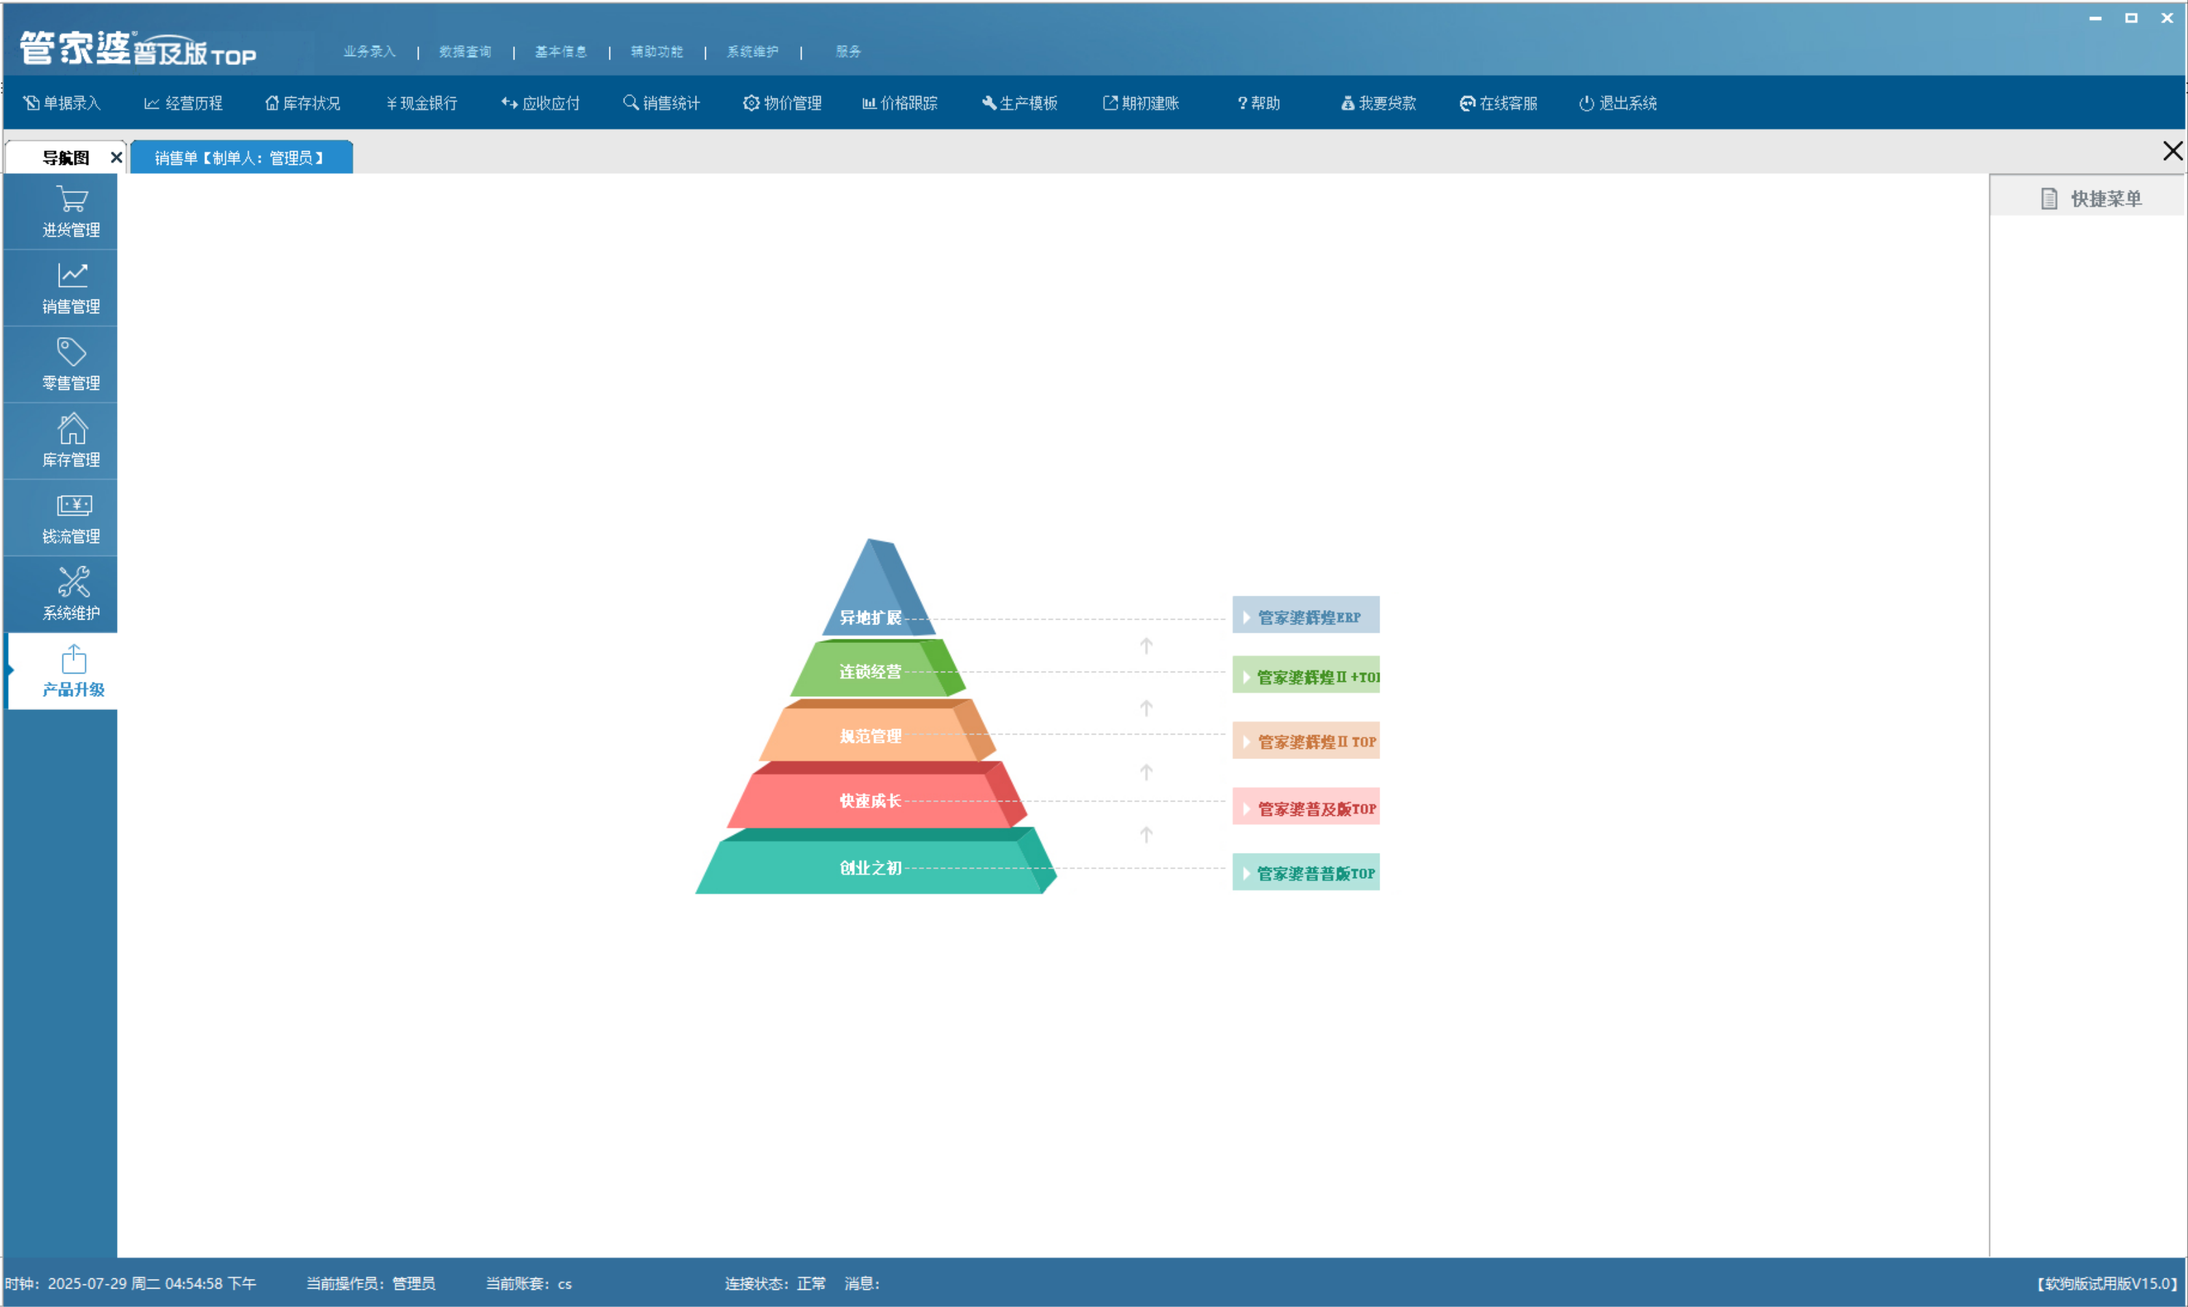The width and height of the screenshot is (2188, 1307).
Task: Open 经营历程 business history toolbar item
Action: click(183, 103)
